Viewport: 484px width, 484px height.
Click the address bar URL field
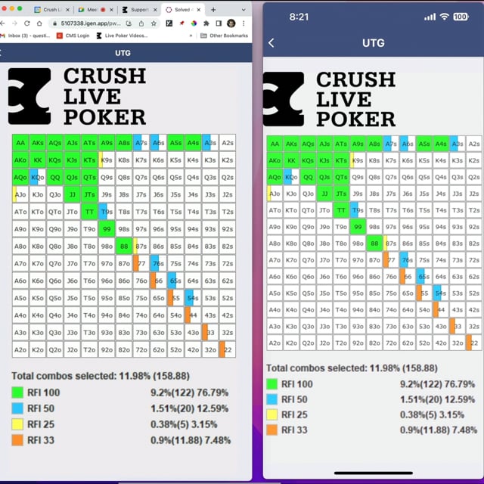tap(91, 23)
